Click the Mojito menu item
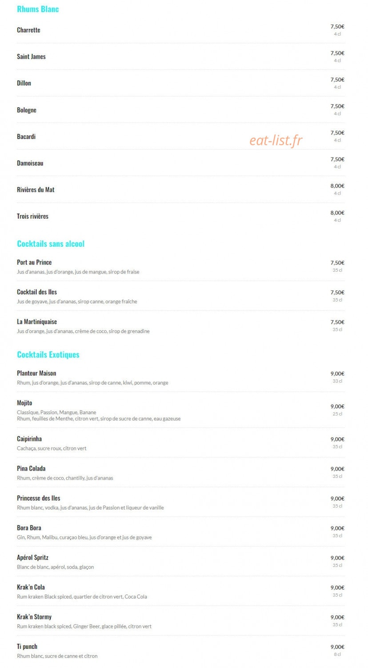Screen dimensions: 368x668 click(24, 403)
